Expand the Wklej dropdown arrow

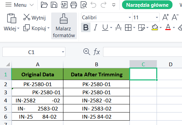[x=18, y=28]
